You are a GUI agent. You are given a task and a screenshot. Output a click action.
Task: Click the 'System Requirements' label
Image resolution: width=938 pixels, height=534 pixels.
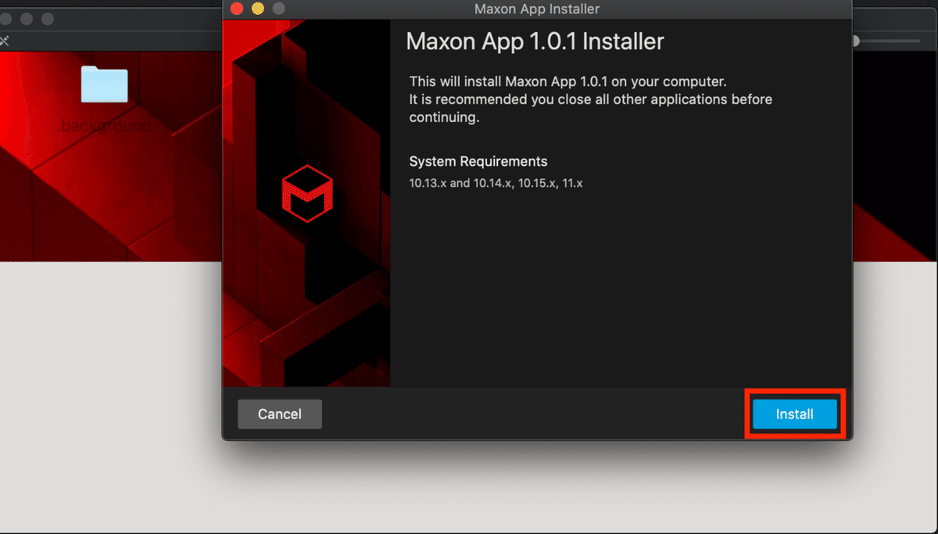tap(478, 162)
